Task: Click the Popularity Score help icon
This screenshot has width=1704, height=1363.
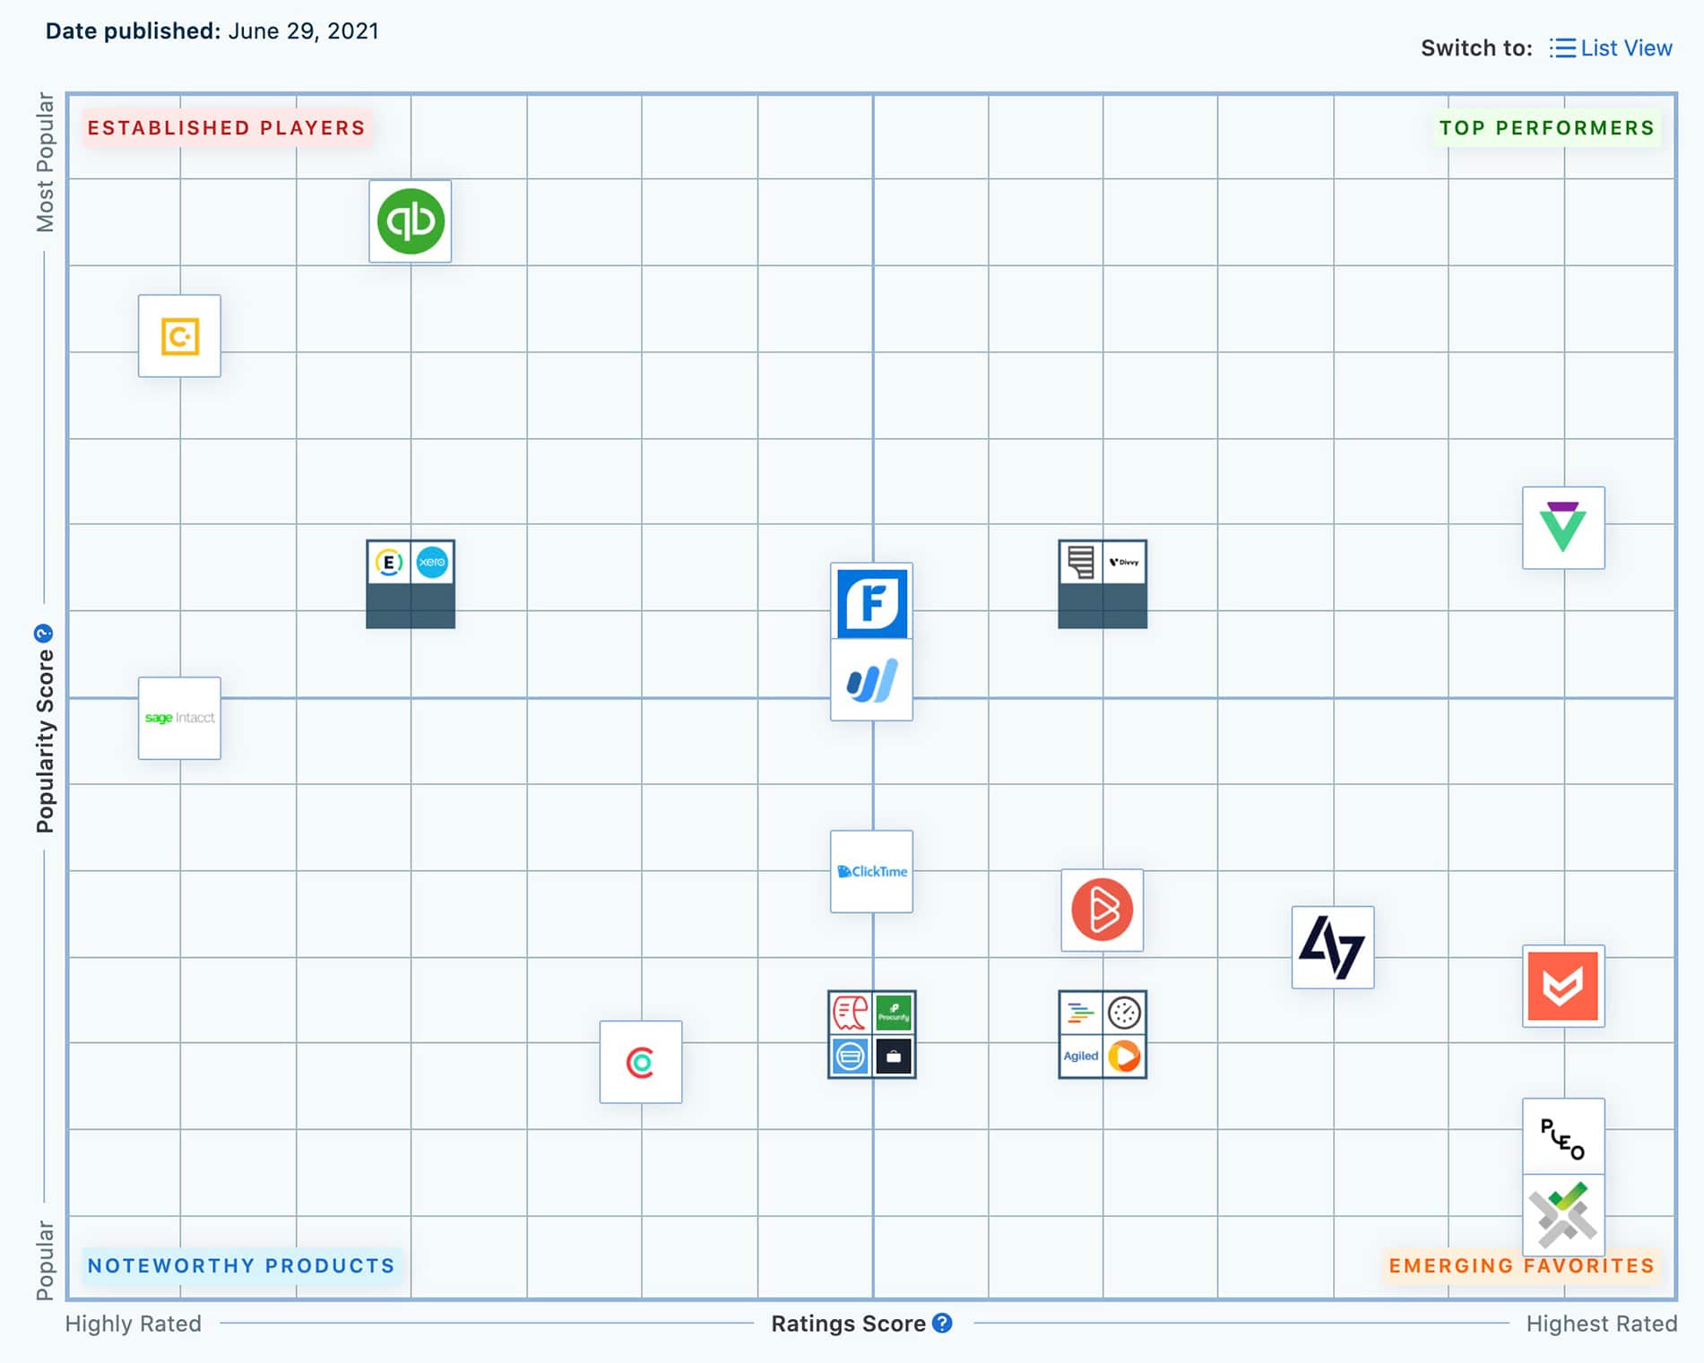Action: click(x=43, y=634)
